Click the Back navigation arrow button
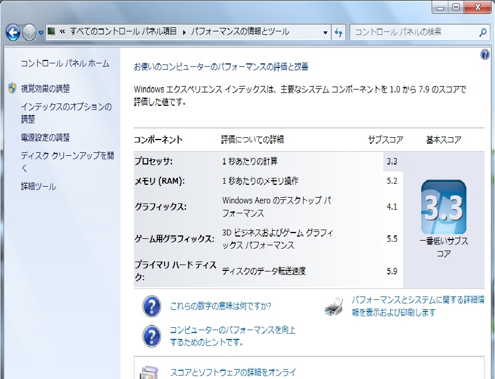This screenshot has height=379, width=495. 13,32
